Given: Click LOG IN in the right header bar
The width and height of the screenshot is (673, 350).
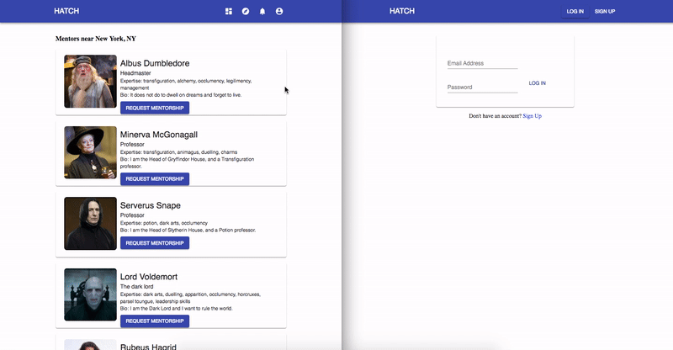Looking at the screenshot, I should pyautogui.click(x=575, y=11).
